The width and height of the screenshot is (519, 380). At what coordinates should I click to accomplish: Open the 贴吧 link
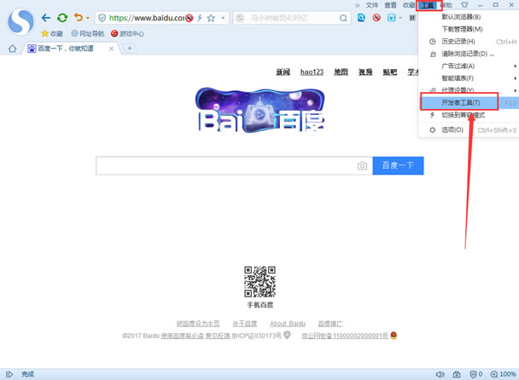389,72
